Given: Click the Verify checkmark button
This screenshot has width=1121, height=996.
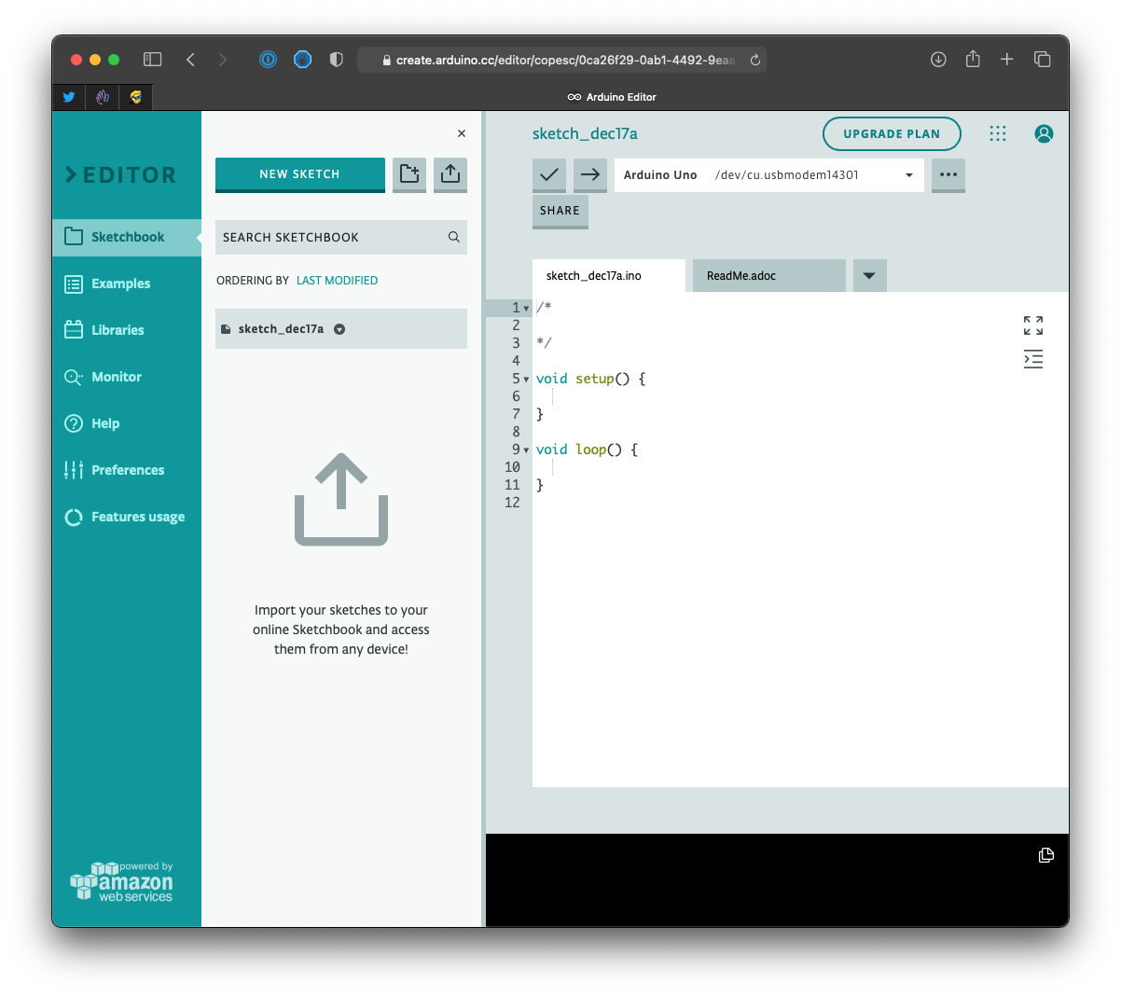Looking at the screenshot, I should [549, 174].
